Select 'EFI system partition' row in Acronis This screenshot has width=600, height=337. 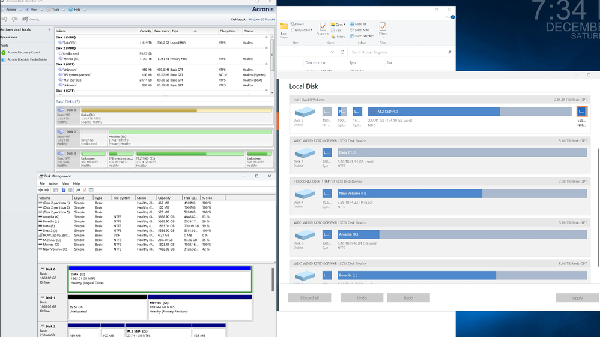pyautogui.click(x=163, y=75)
